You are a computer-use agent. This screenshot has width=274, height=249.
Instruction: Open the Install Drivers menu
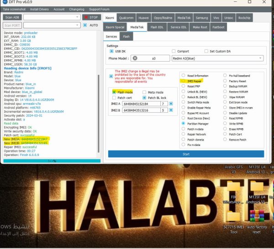coord(39,9)
